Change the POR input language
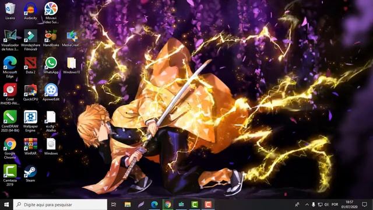 click(335, 205)
